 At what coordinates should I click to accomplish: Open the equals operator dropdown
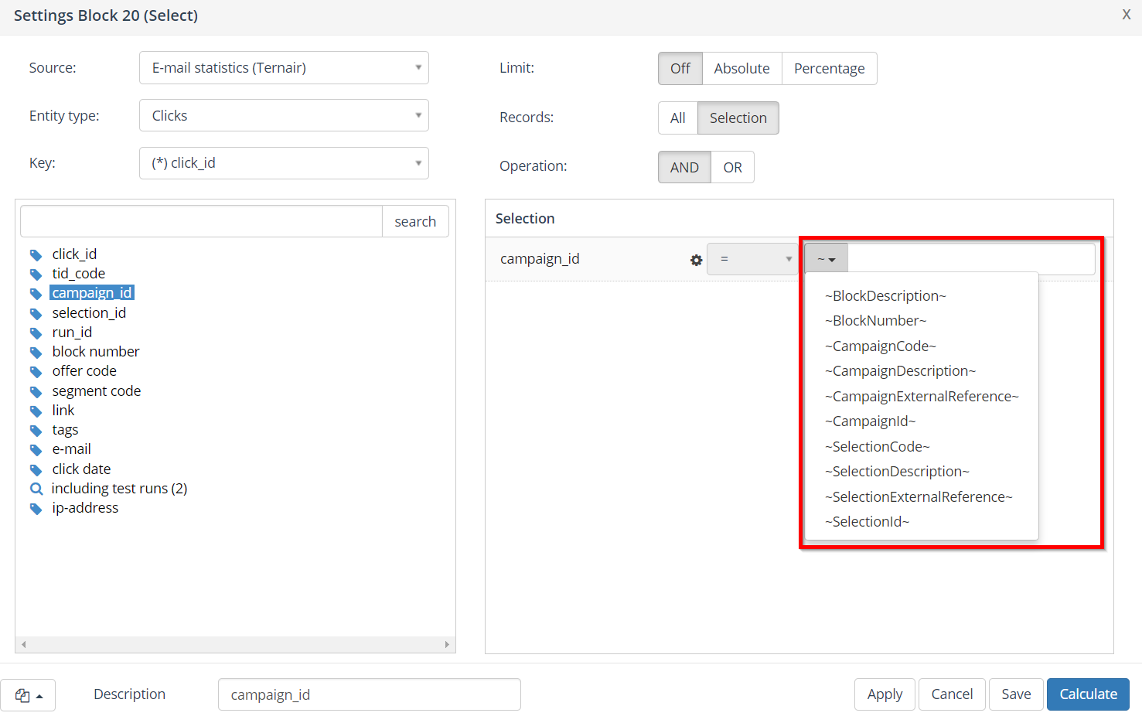(752, 259)
